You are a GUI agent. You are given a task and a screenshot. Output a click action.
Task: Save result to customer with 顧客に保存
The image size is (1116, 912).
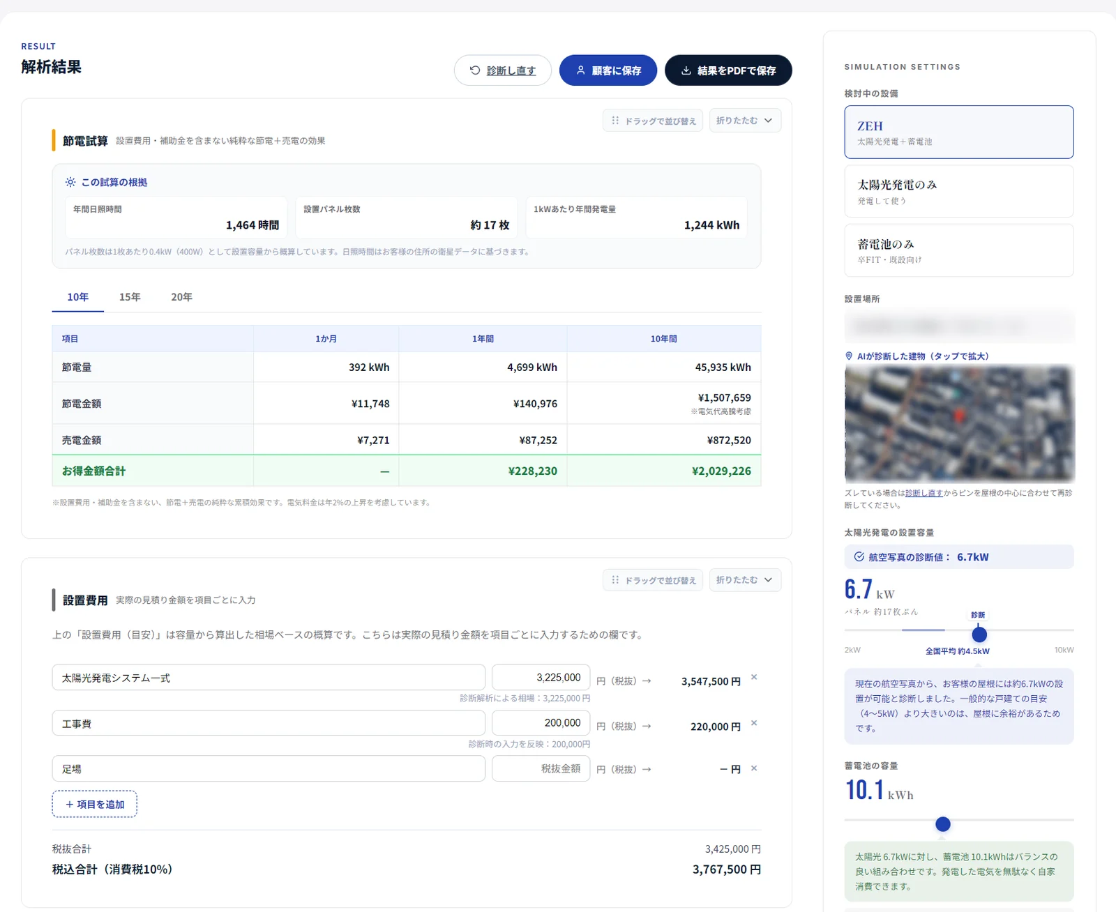point(608,70)
